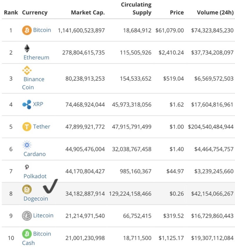Open the XRP currency link

coord(38,104)
